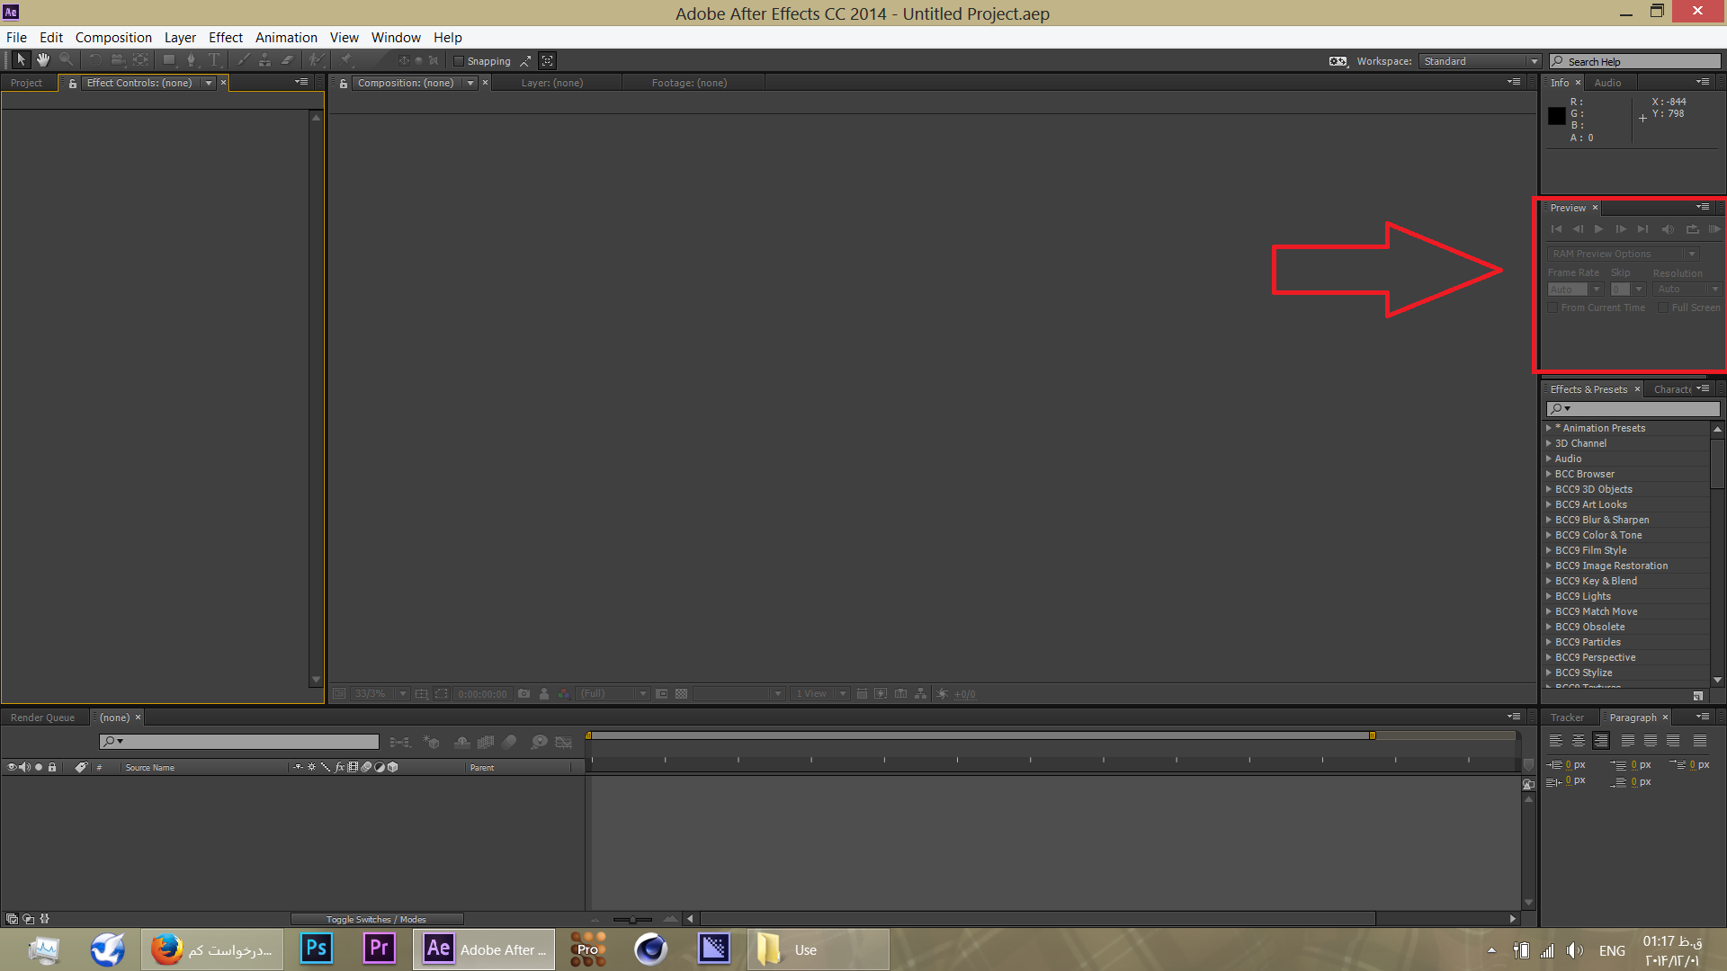
Task: Click the timeline layer search field
Action: (239, 742)
